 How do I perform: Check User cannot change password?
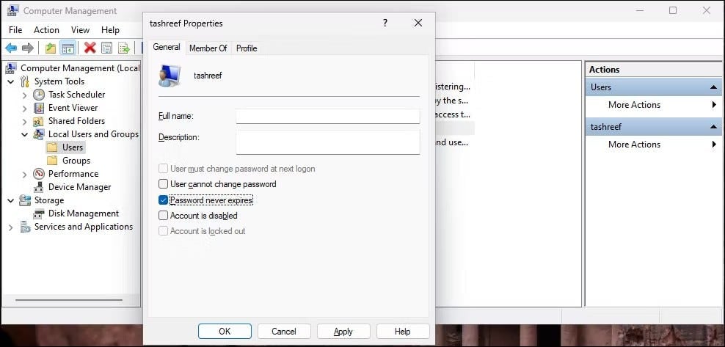[163, 184]
